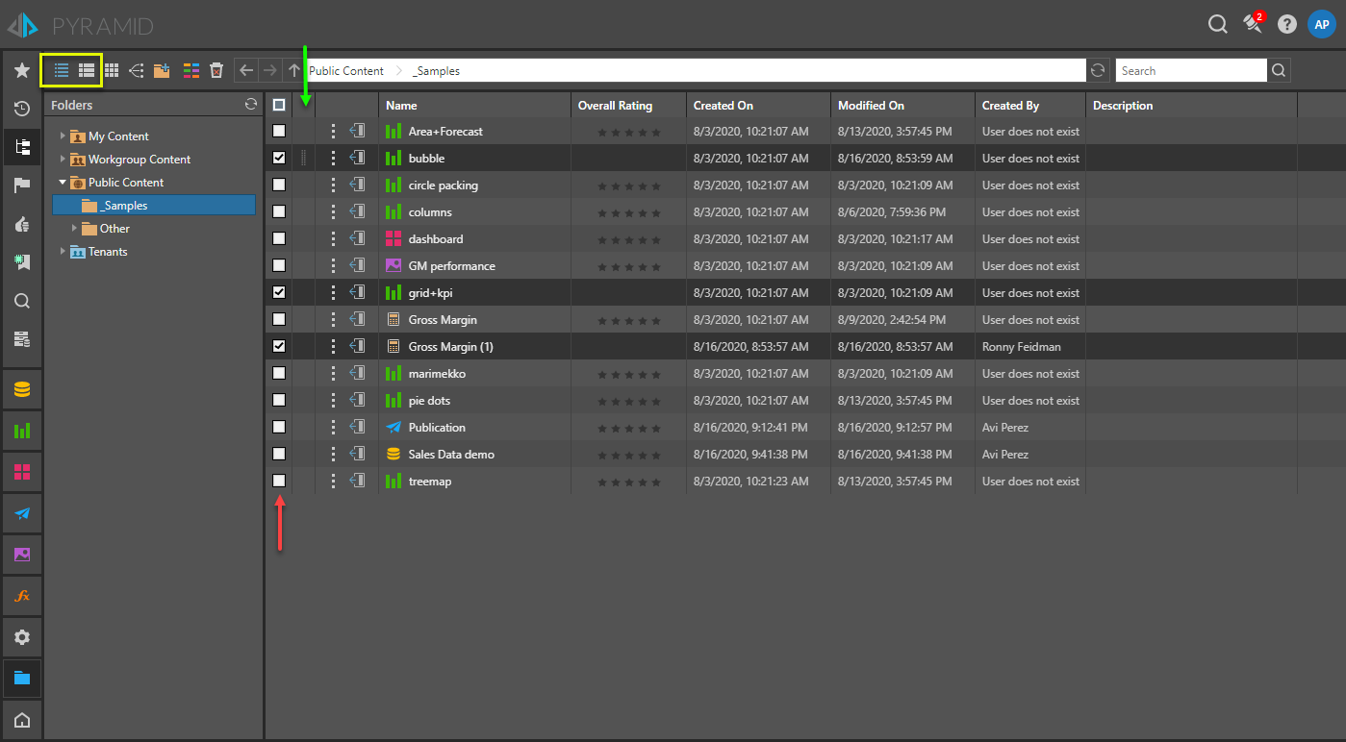
Task: Open the blue paper plane Publish module
Action: coord(22,513)
